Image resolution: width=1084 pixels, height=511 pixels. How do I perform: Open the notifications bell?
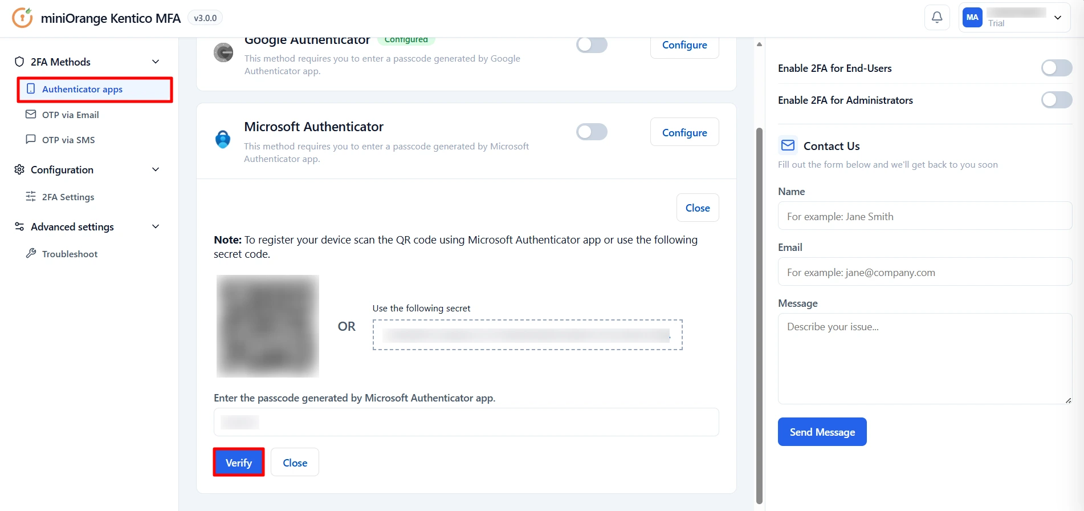937,18
